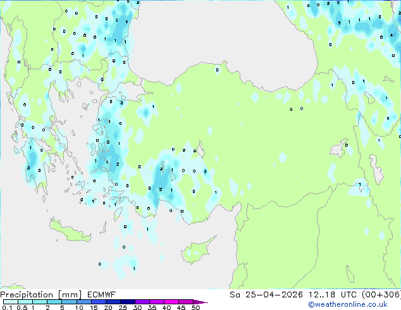Click the 30–35 mm violet legend swatch
This screenshot has height=310, width=401.
tap(142, 302)
